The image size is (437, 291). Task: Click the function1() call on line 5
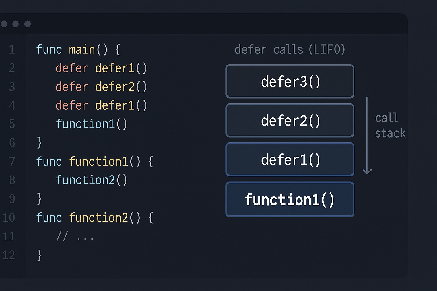pyautogui.click(x=91, y=124)
